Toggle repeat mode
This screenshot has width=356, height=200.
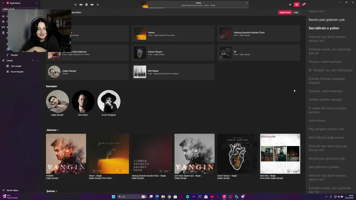(x=98, y=5)
